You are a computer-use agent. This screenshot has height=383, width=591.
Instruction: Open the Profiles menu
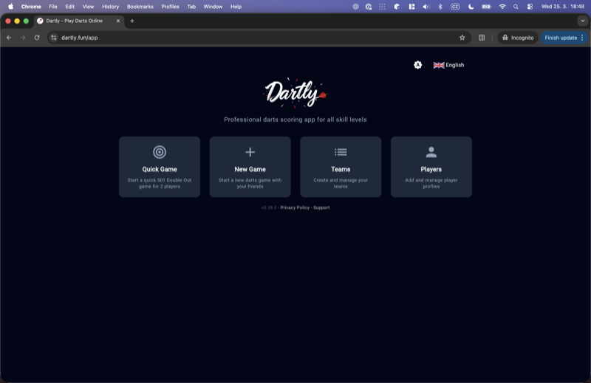171,7
